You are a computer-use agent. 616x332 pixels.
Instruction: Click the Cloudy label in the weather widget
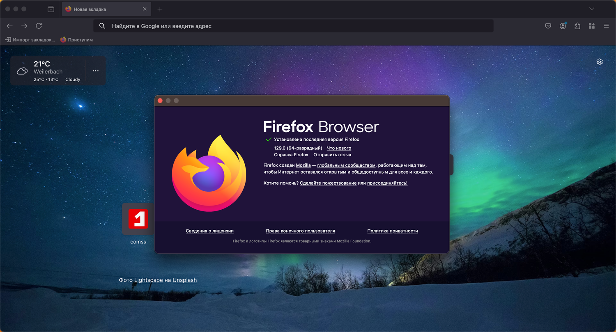[73, 80]
